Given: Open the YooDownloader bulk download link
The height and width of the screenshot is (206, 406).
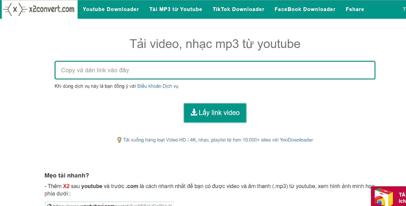Looking at the screenshot, I should [218, 140].
